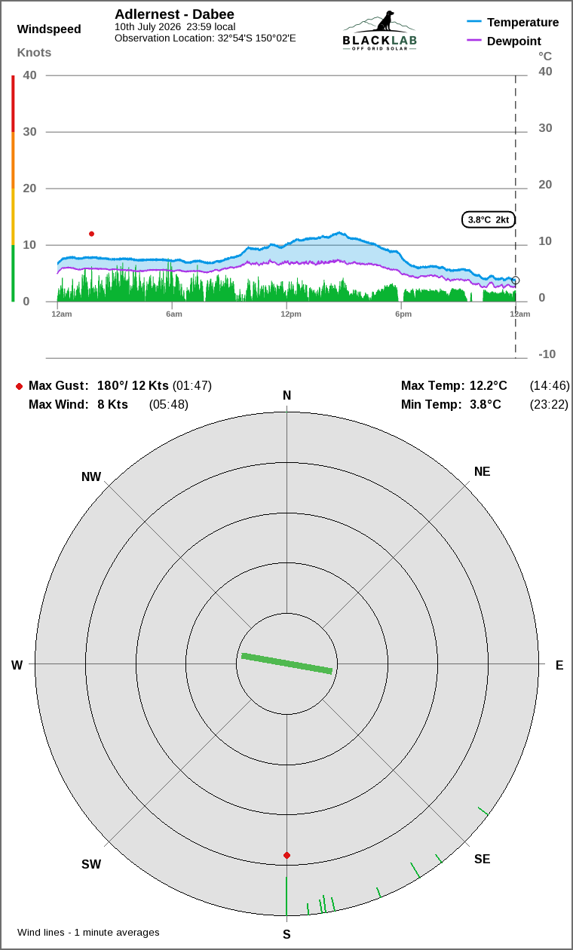Click the NE compass label
Image resolution: width=573 pixels, height=950 pixels.
click(482, 472)
